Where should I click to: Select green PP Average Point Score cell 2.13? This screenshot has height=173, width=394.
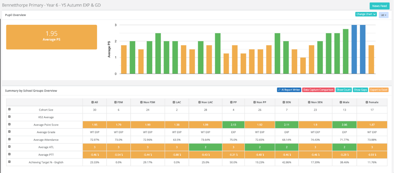point(233,125)
